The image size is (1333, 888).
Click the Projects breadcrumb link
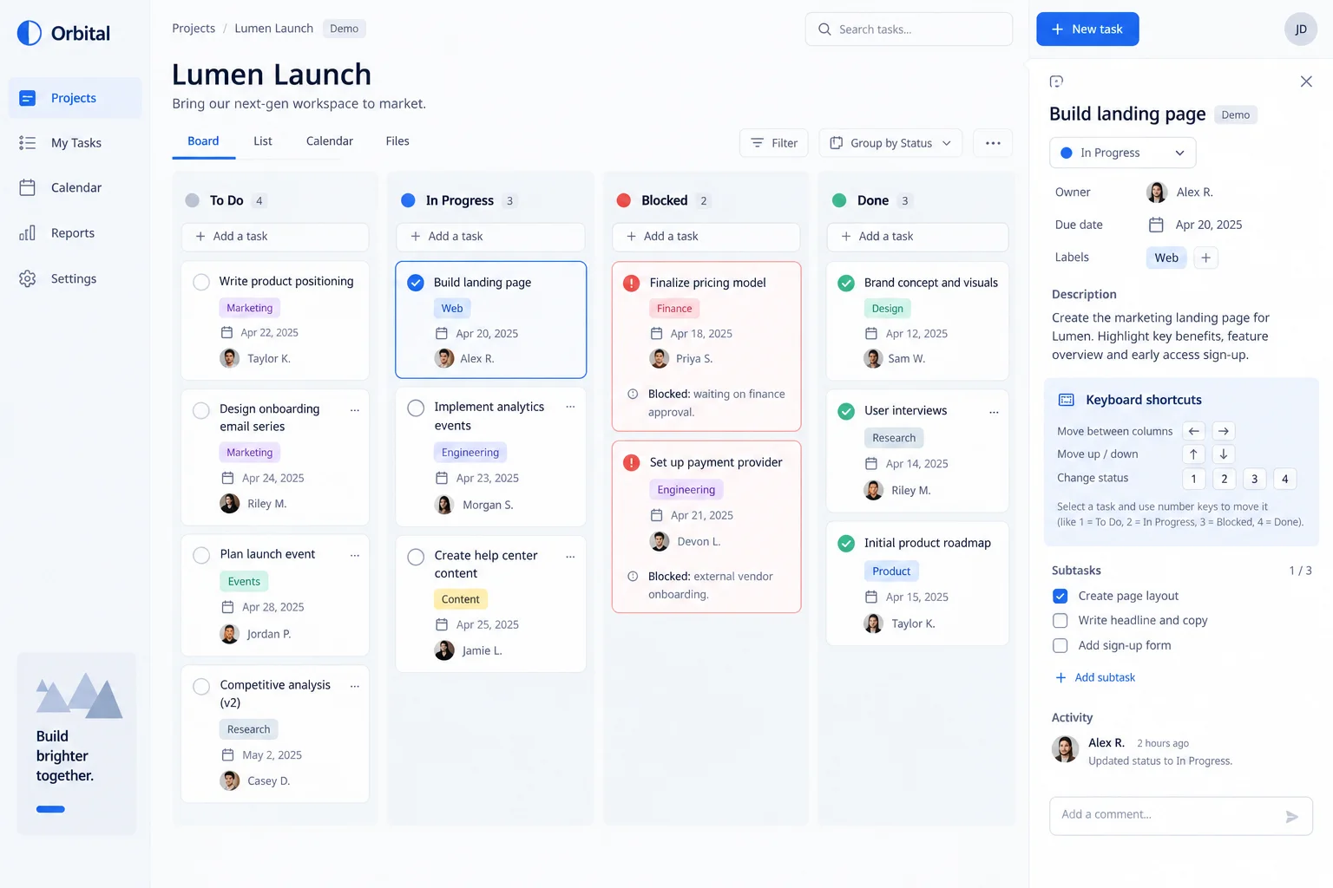(194, 29)
